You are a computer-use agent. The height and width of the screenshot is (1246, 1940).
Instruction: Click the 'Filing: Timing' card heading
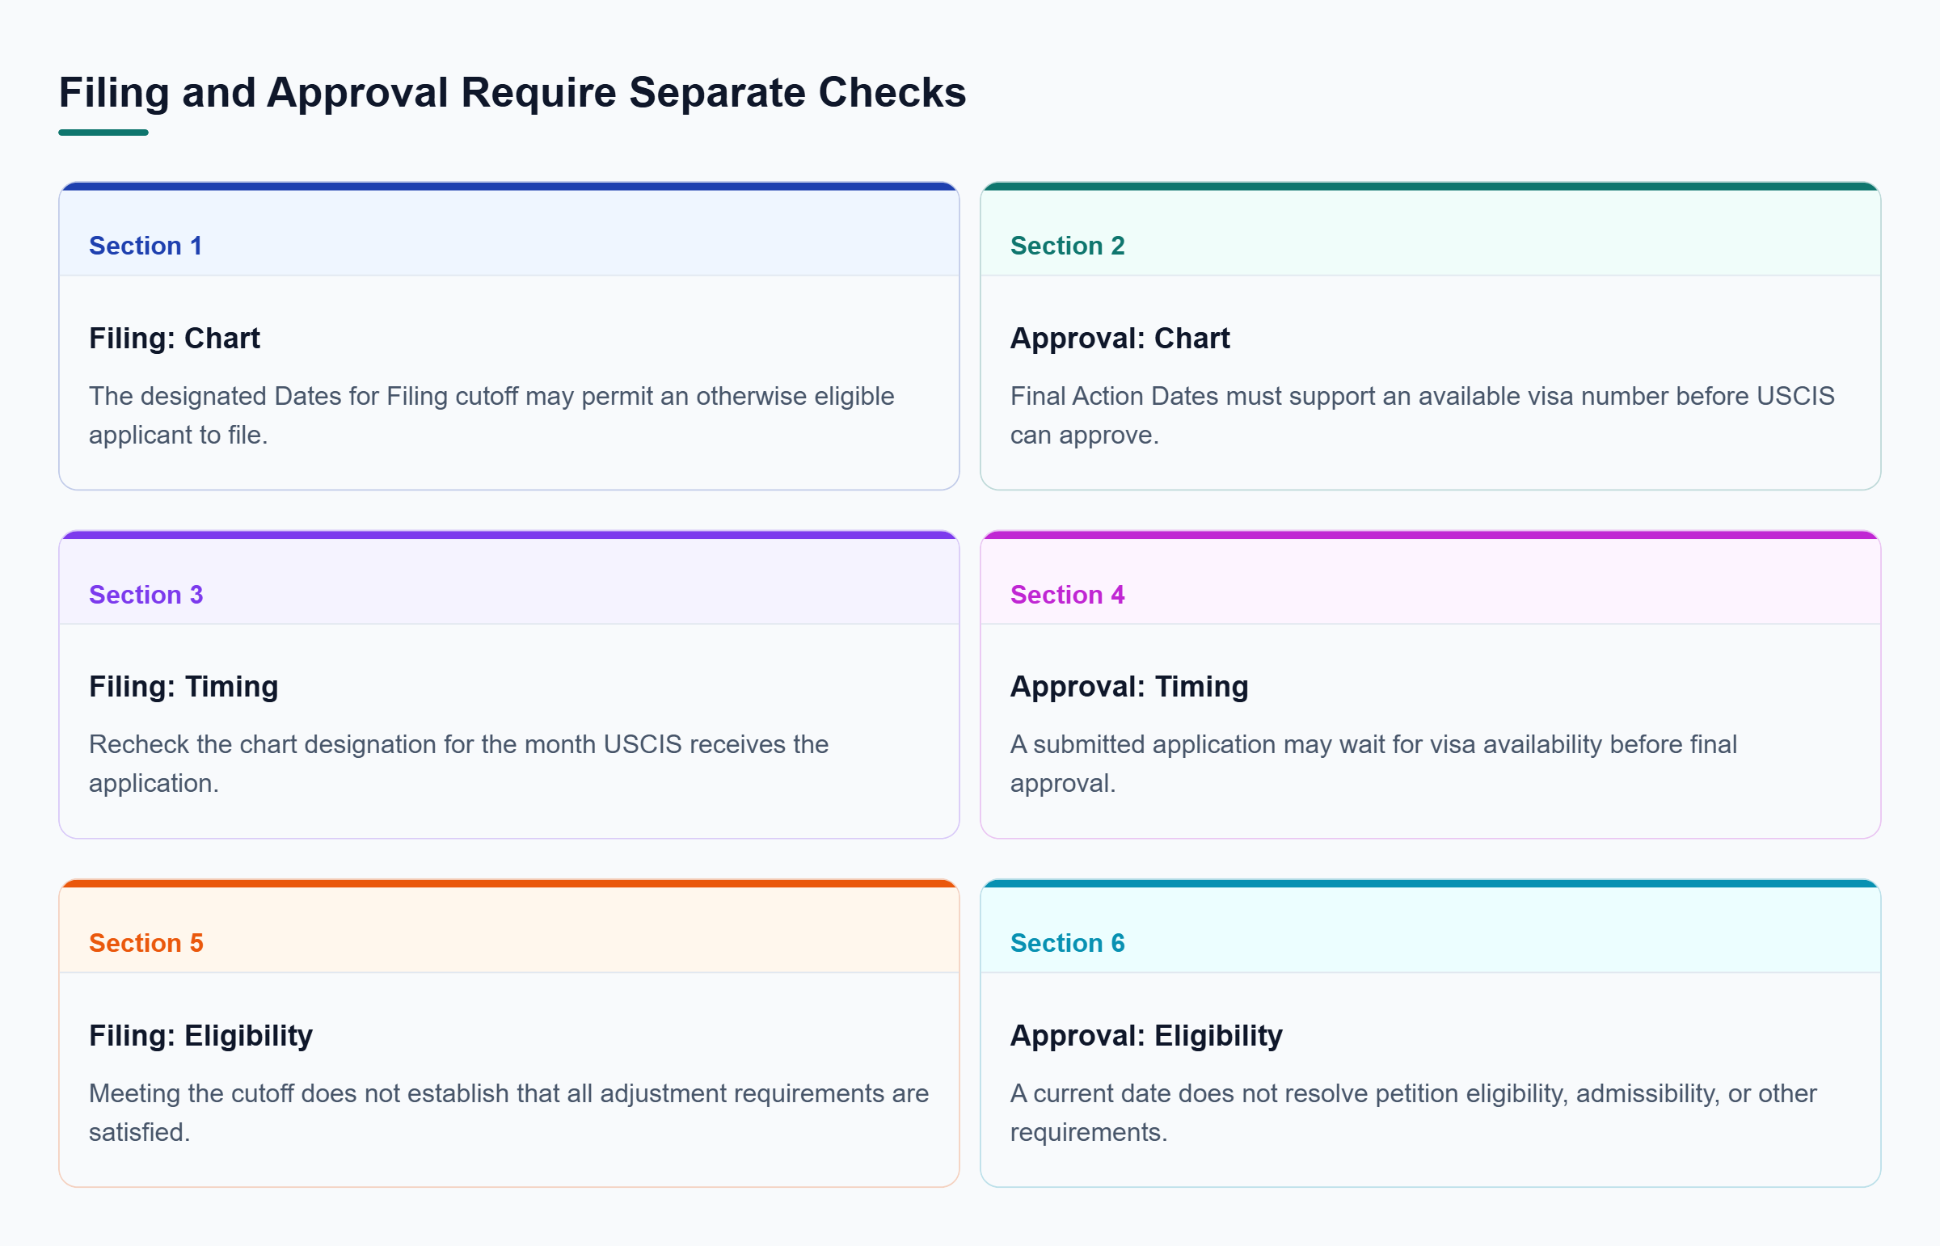183,687
